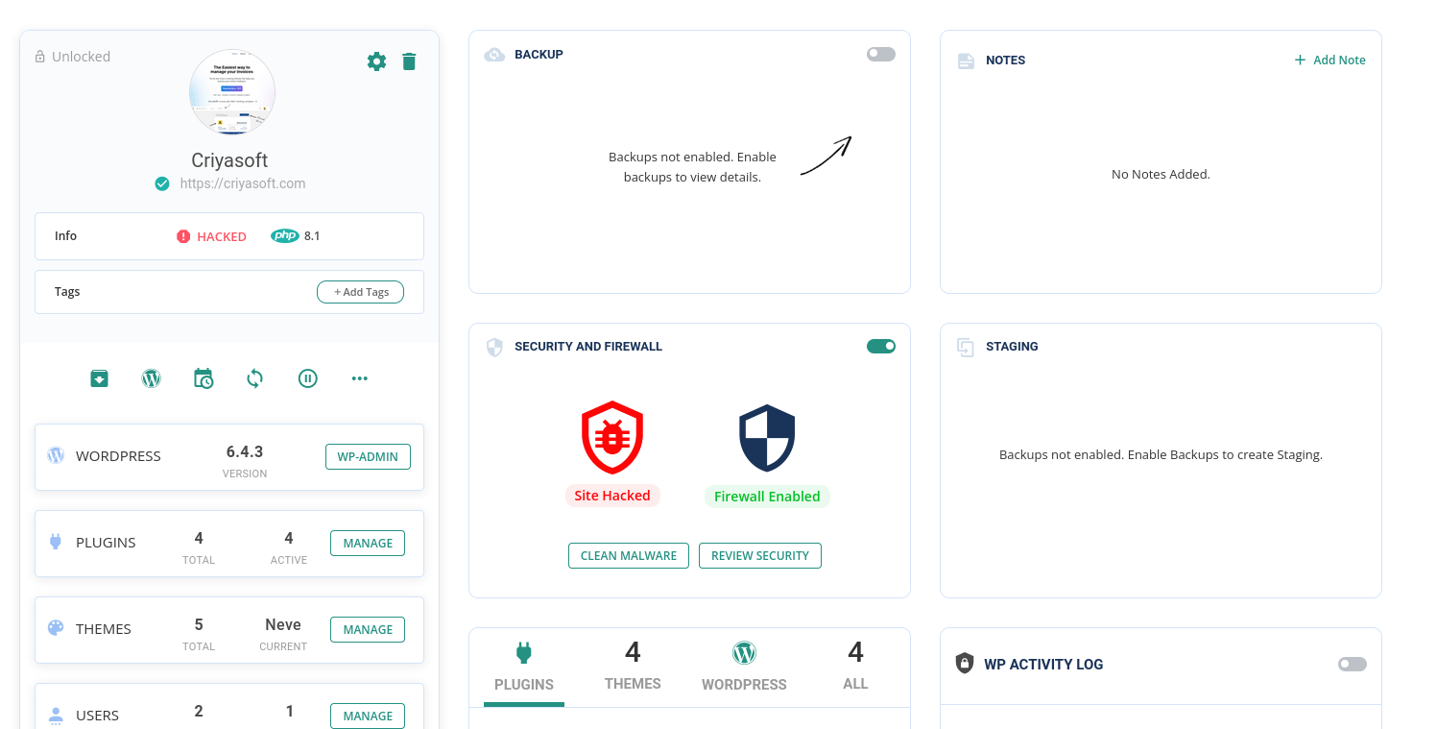
Task: Select the All updates tab
Action: [855, 667]
